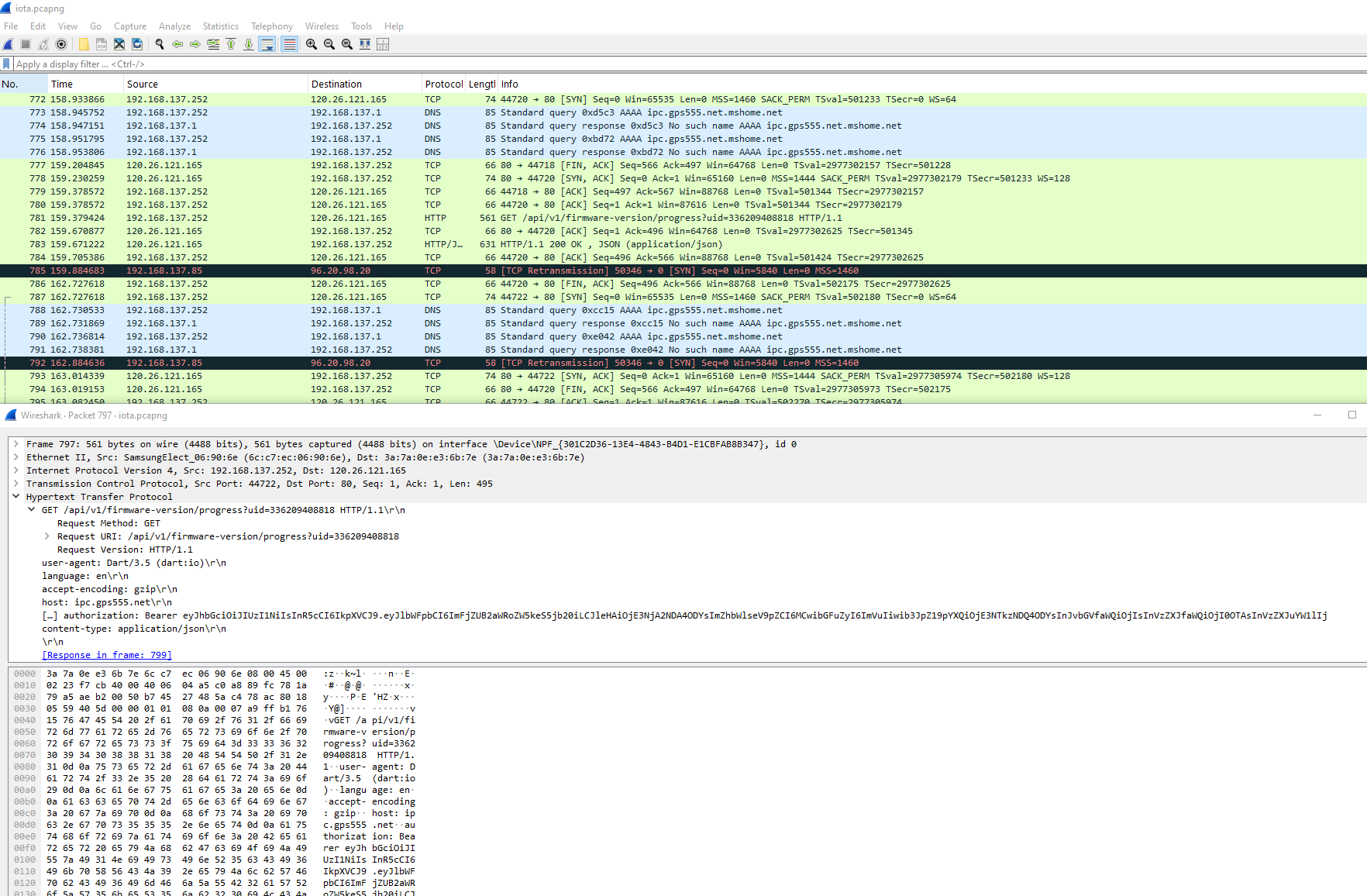Open display filter bookmark icon

7,64
